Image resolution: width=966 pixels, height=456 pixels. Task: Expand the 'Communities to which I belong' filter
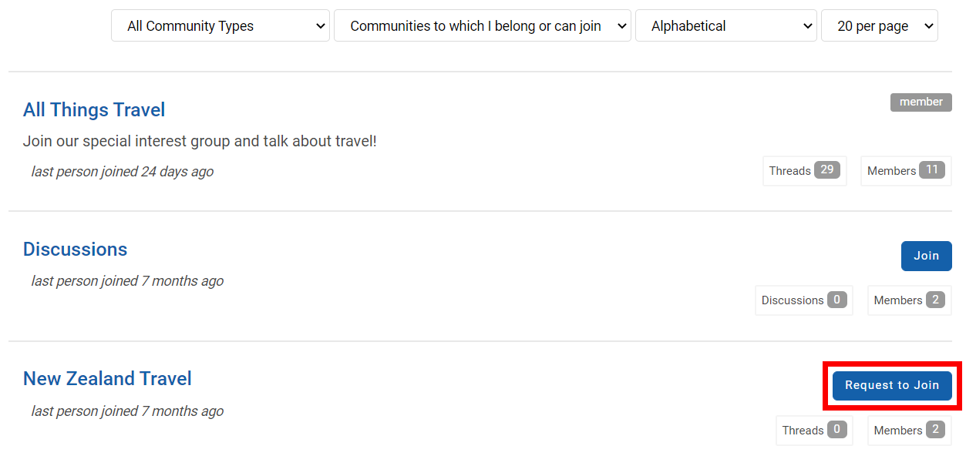[482, 26]
